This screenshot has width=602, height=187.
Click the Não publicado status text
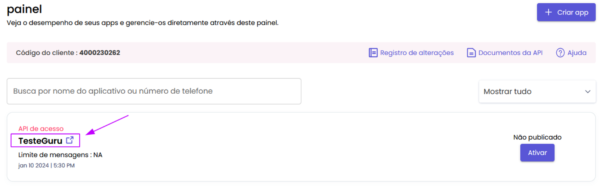[537, 137]
